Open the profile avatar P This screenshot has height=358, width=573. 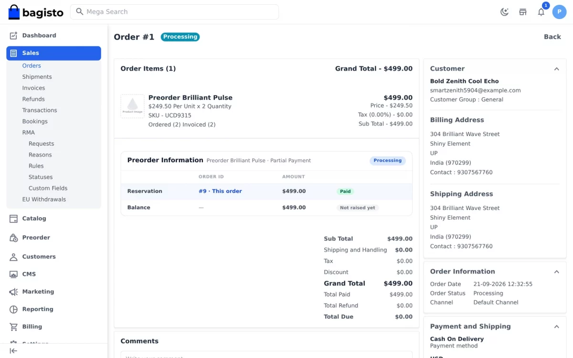(x=559, y=12)
